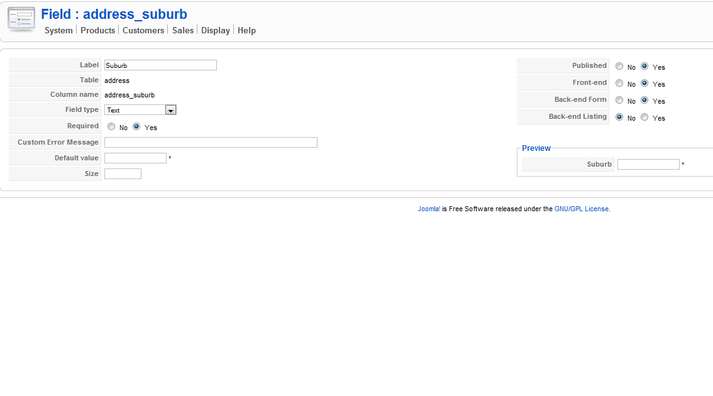The width and height of the screenshot is (713, 396).
Task: Click the Size input box
Action: [123, 174]
